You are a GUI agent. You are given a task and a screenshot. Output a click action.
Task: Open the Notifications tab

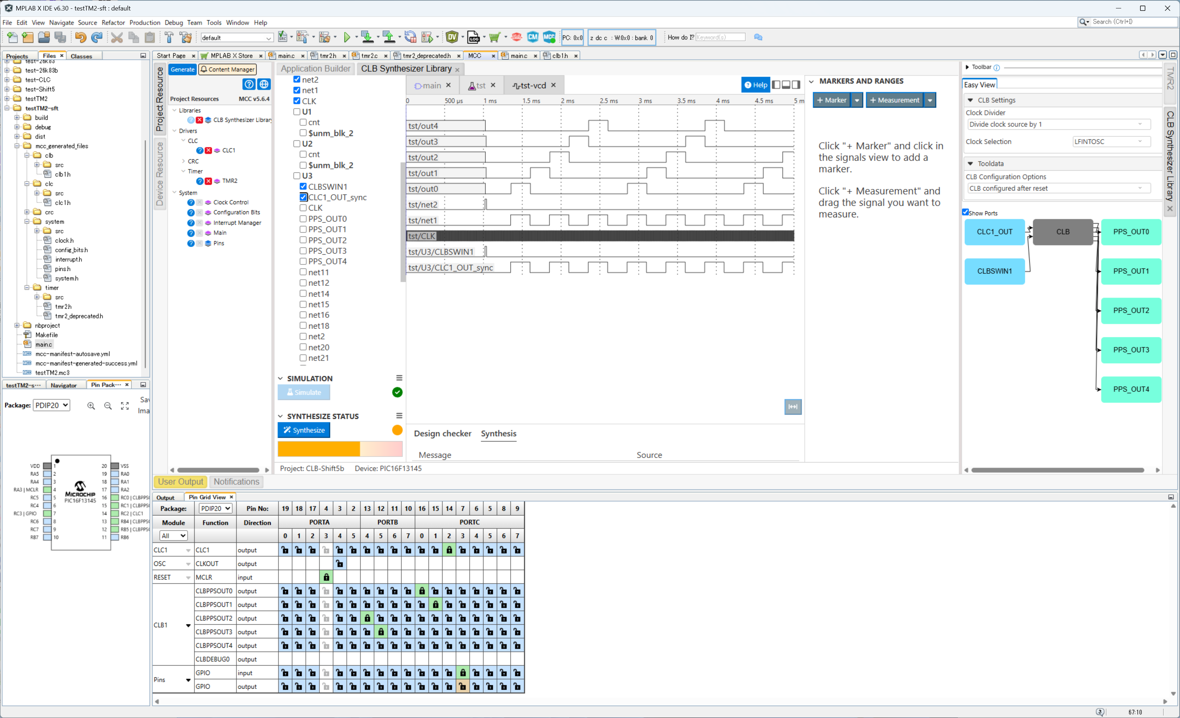237,482
